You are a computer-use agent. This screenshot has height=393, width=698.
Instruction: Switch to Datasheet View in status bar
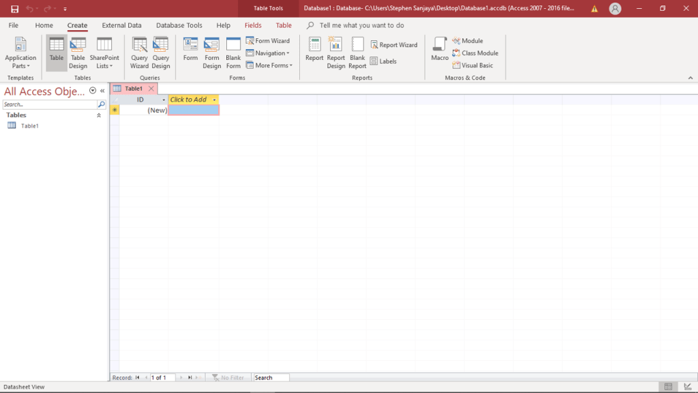point(669,387)
